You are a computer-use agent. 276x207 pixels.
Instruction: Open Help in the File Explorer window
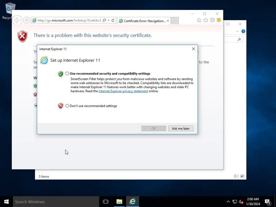(x=243, y=31)
